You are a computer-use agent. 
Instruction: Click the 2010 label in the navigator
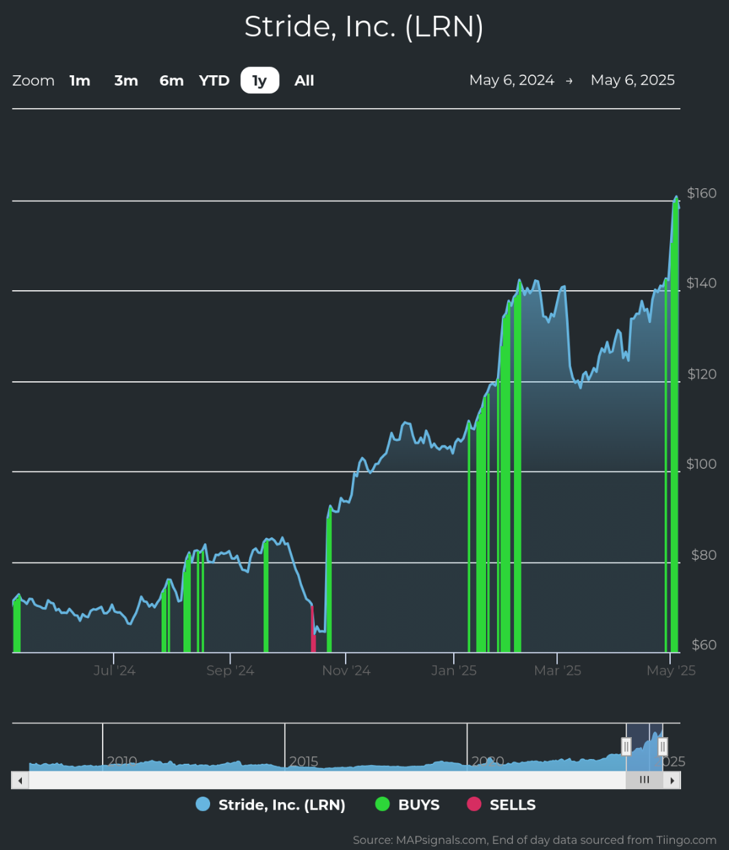[123, 761]
